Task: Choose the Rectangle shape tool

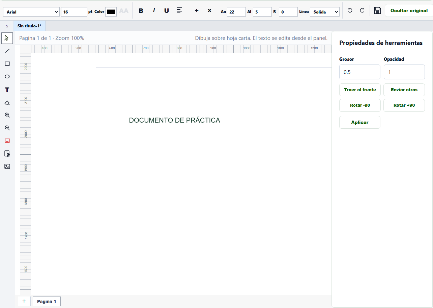Action: [x=7, y=64]
